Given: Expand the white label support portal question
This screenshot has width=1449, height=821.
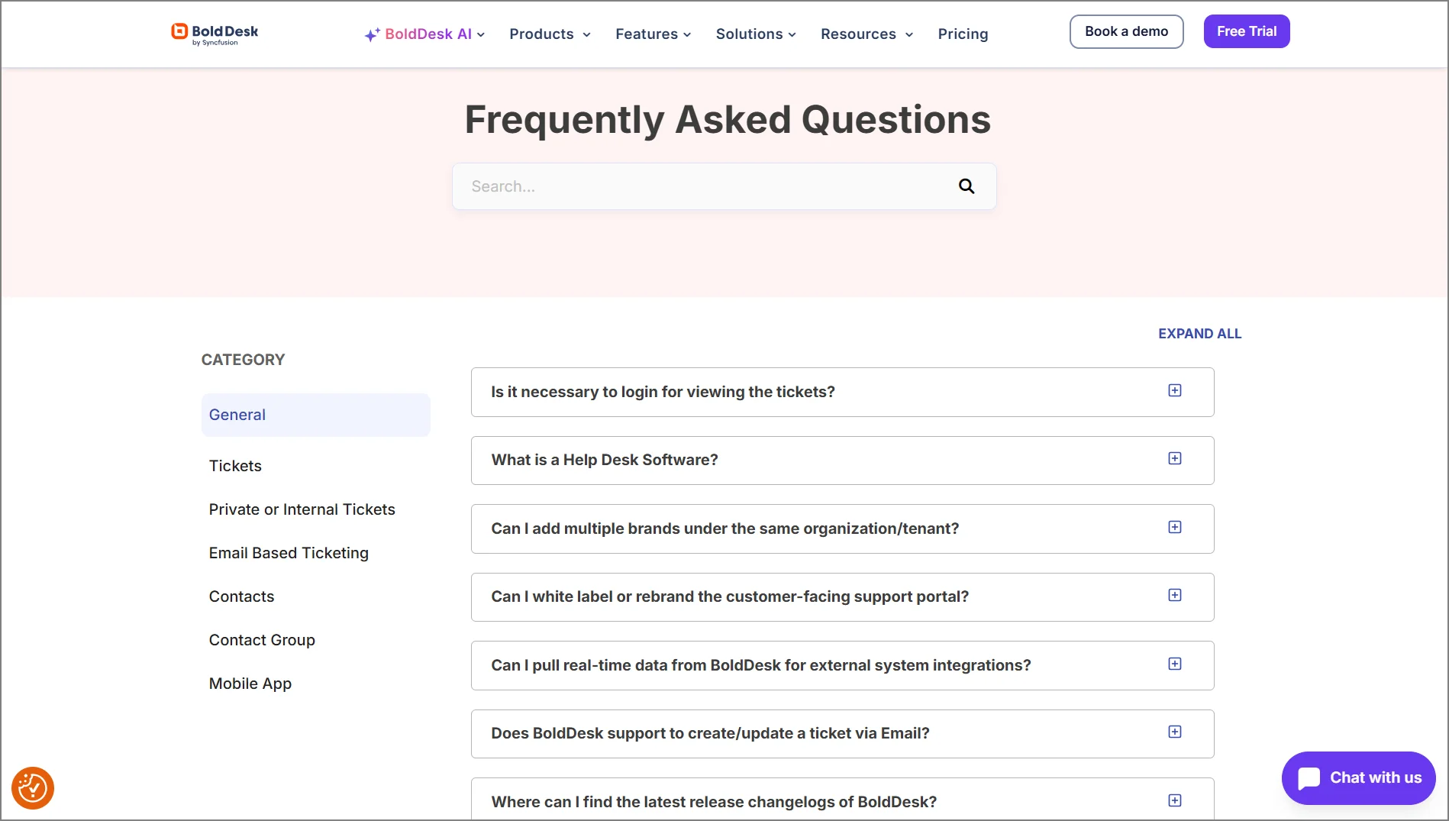Looking at the screenshot, I should (1174, 595).
